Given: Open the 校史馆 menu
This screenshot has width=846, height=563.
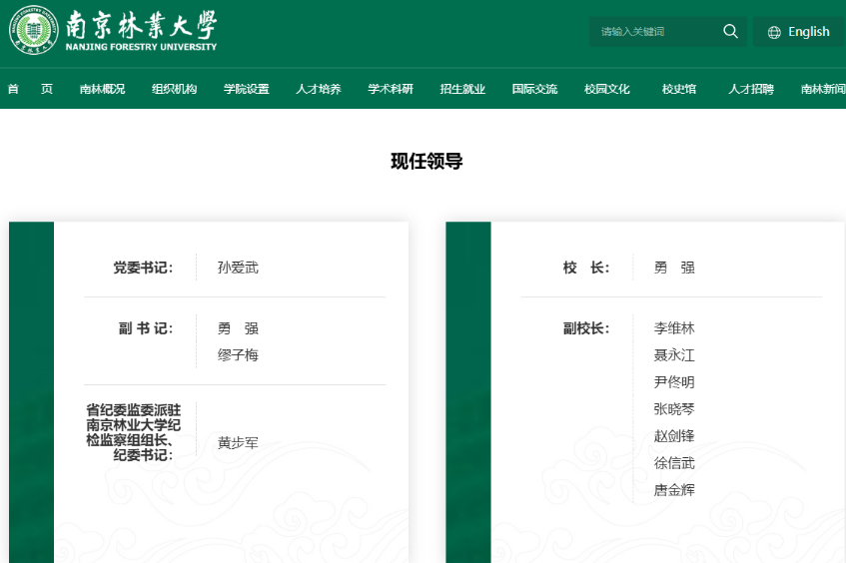Looking at the screenshot, I should click(679, 89).
